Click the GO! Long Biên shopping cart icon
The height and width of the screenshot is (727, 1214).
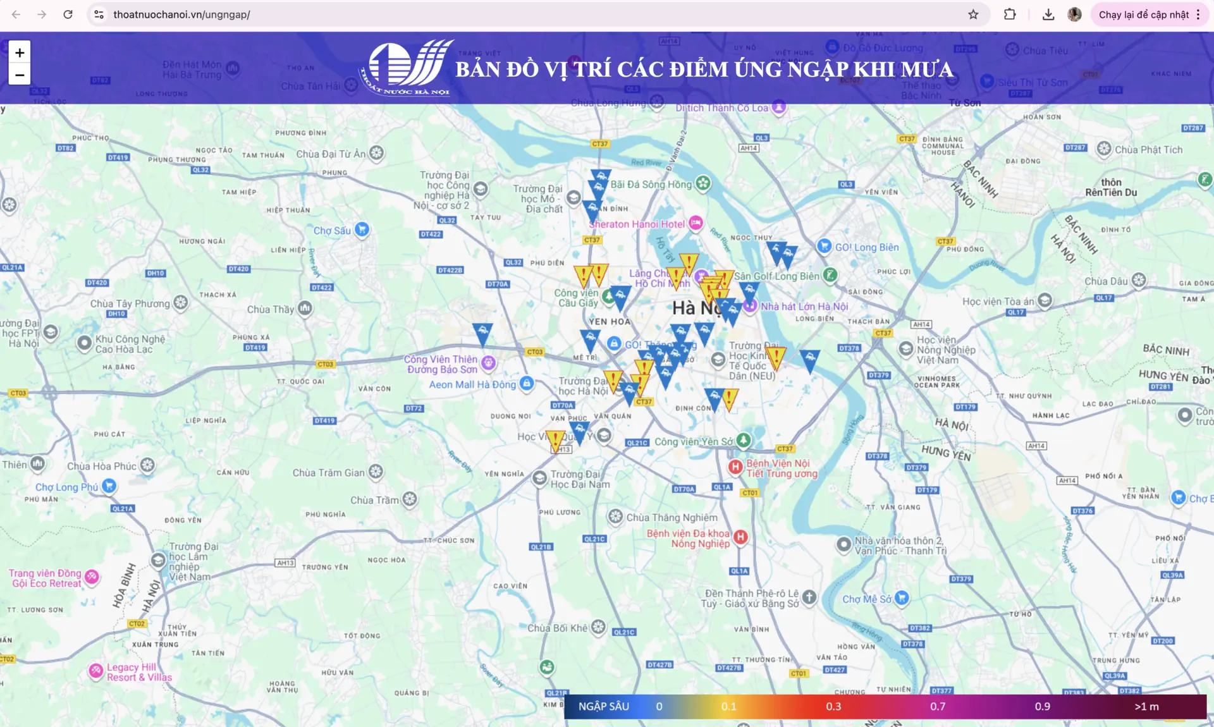click(x=823, y=247)
